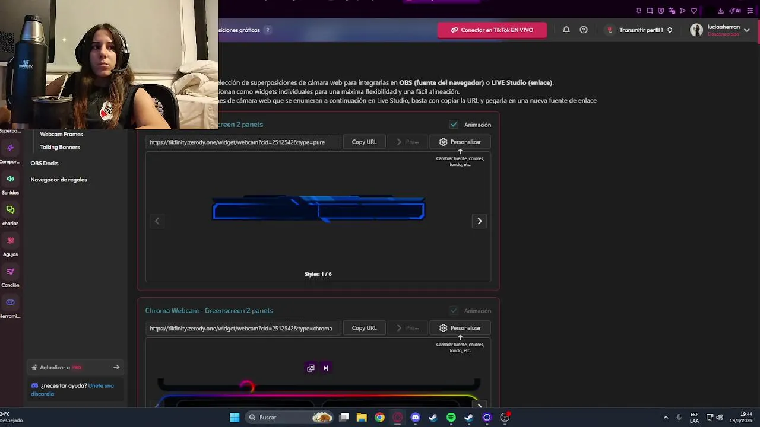Copy URL of the chroma webcam widget
This screenshot has height=427, width=760.
pos(364,328)
